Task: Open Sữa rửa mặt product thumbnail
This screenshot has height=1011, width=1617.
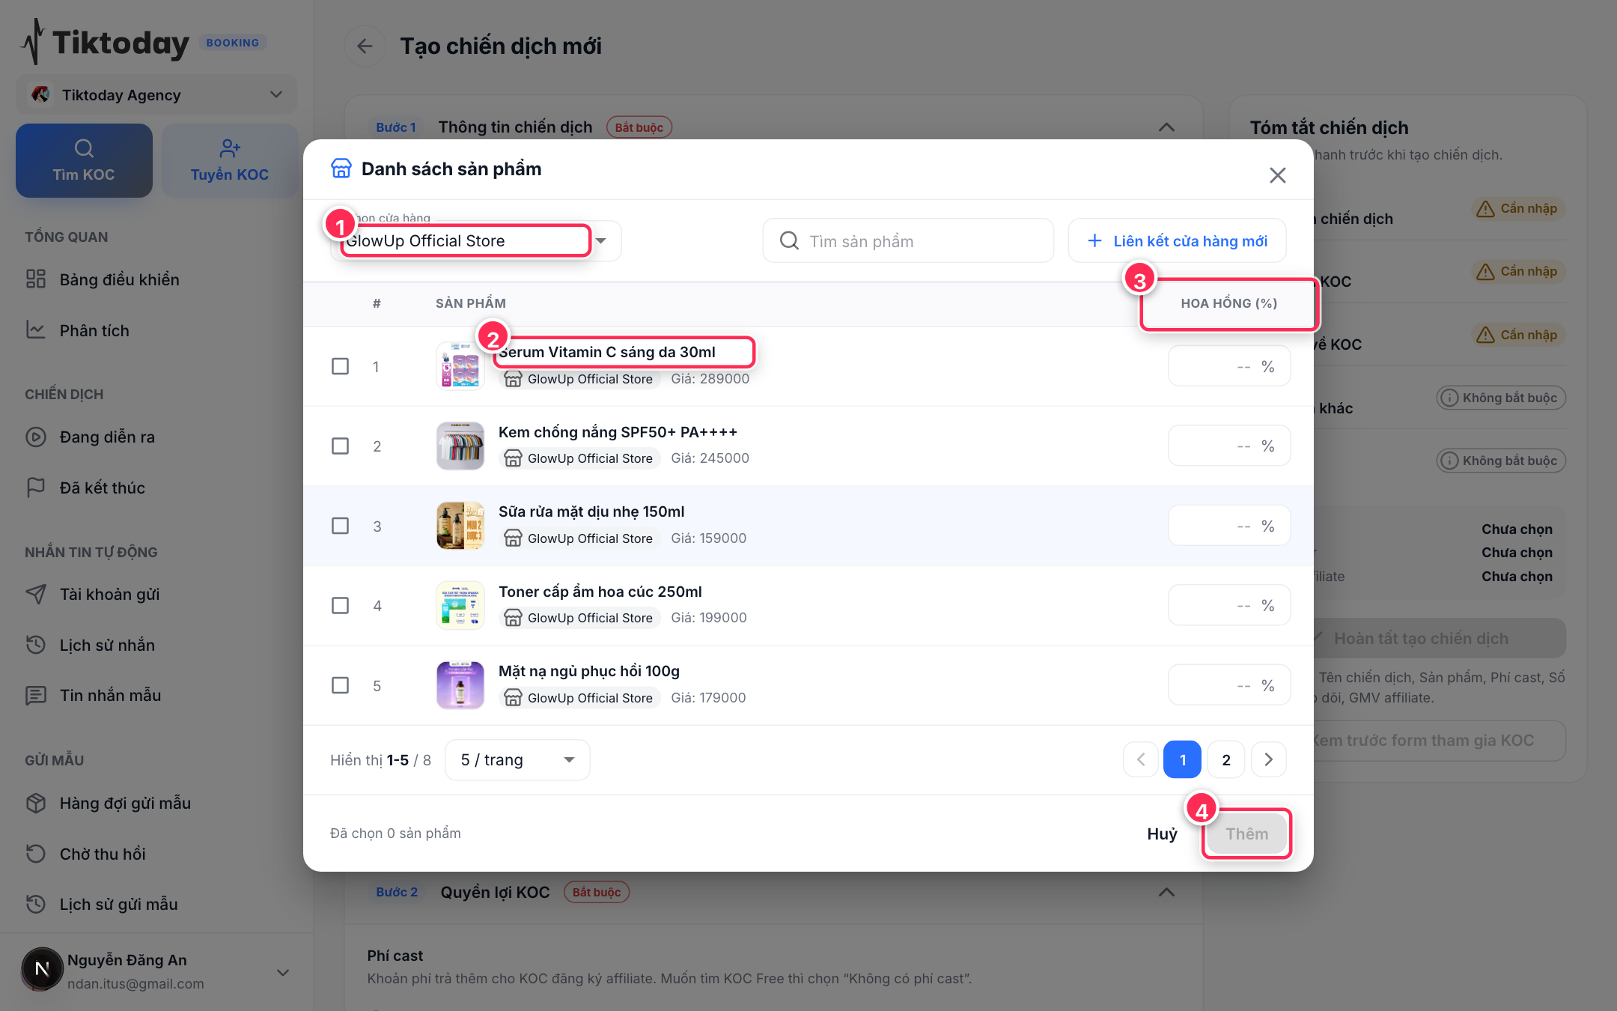Action: [x=460, y=526]
